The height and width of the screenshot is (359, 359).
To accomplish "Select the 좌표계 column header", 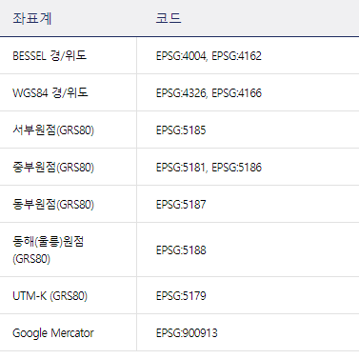I will point(69,18).
